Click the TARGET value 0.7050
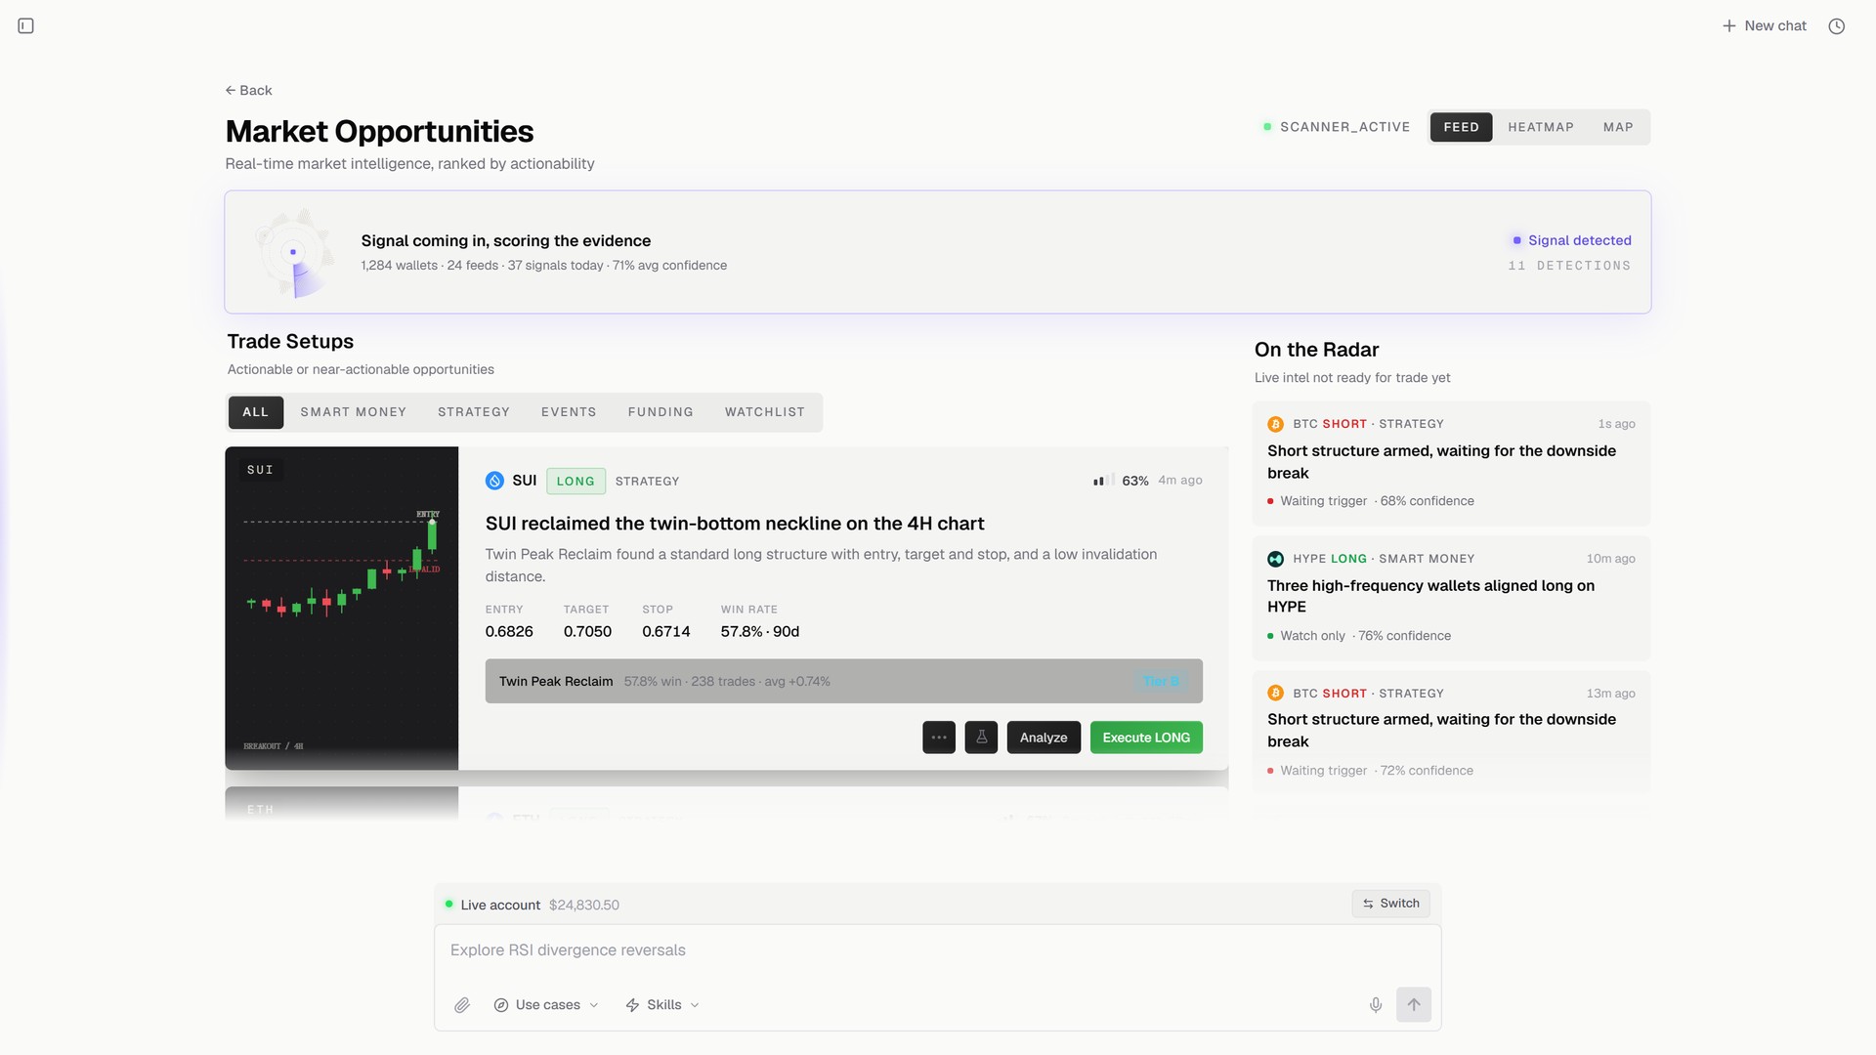Image resolution: width=1876 pixels, height=1055 pixels. tap(587, 632)
